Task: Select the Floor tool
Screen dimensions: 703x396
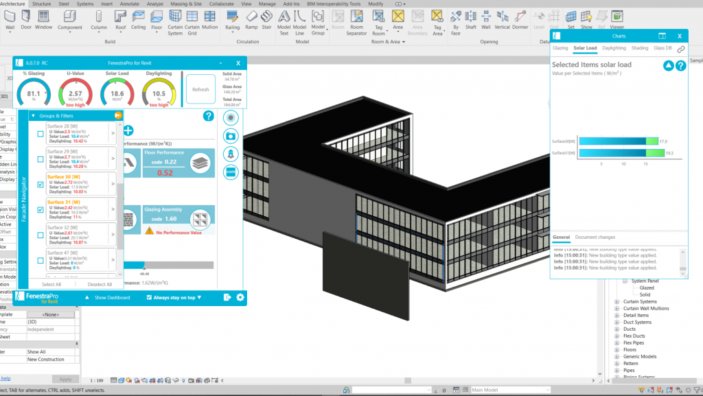Action: (x=157, y=21)
